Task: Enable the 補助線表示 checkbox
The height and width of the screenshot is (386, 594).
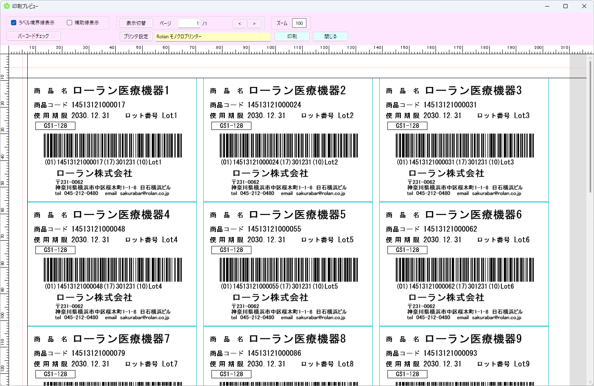Action: point(69,22)
